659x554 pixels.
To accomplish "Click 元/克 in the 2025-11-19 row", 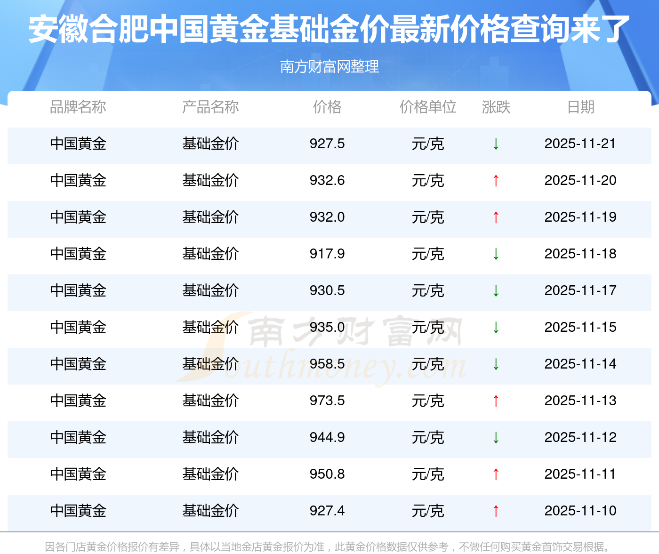I will click(428, 217).
